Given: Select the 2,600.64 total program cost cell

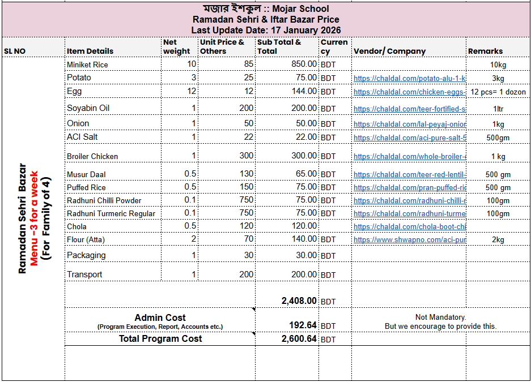Looking at the screenshot, I should pyautogui.click(x=299, y=339).
